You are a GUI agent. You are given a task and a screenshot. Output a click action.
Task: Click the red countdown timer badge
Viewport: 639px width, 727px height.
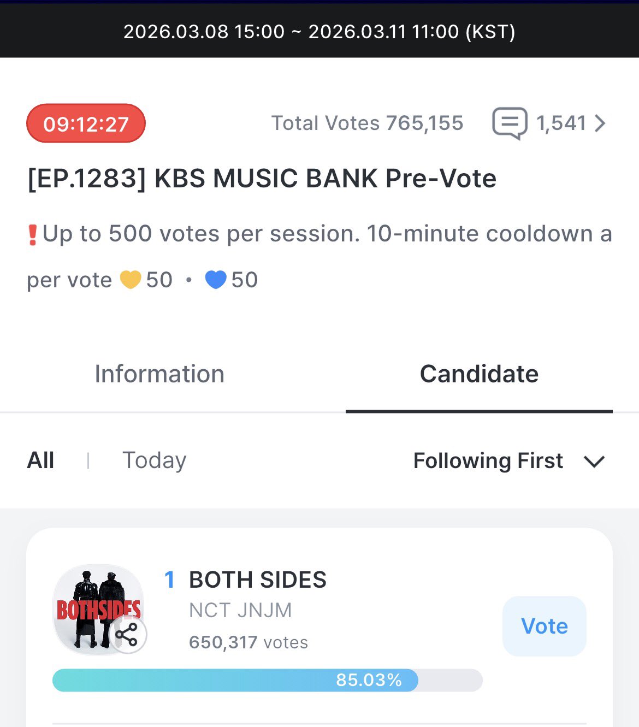click(86, 123)
